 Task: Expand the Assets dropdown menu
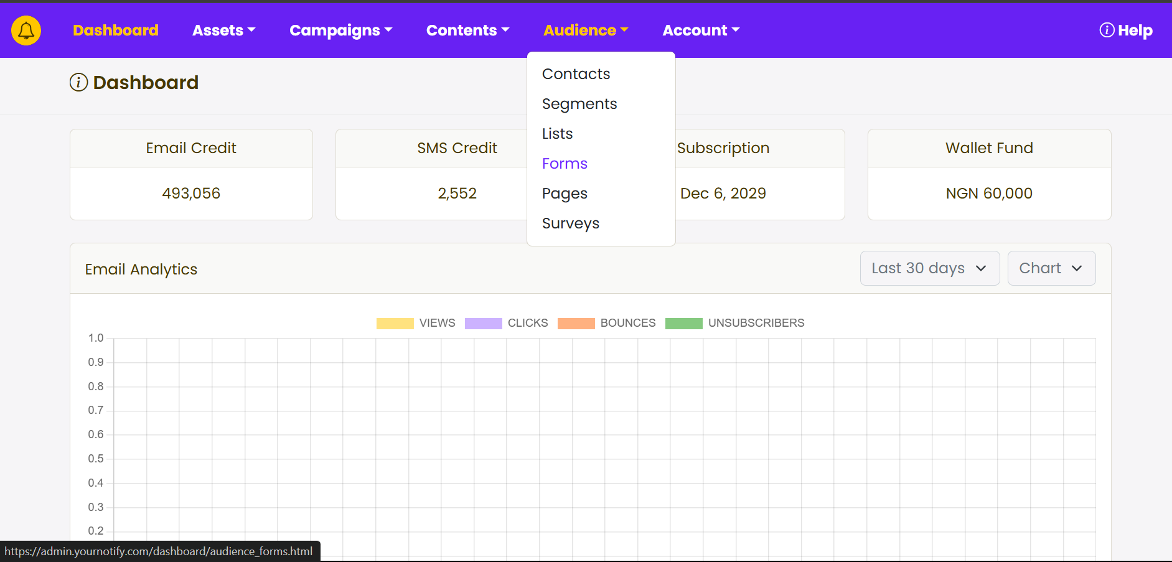(x=224, y=30)
